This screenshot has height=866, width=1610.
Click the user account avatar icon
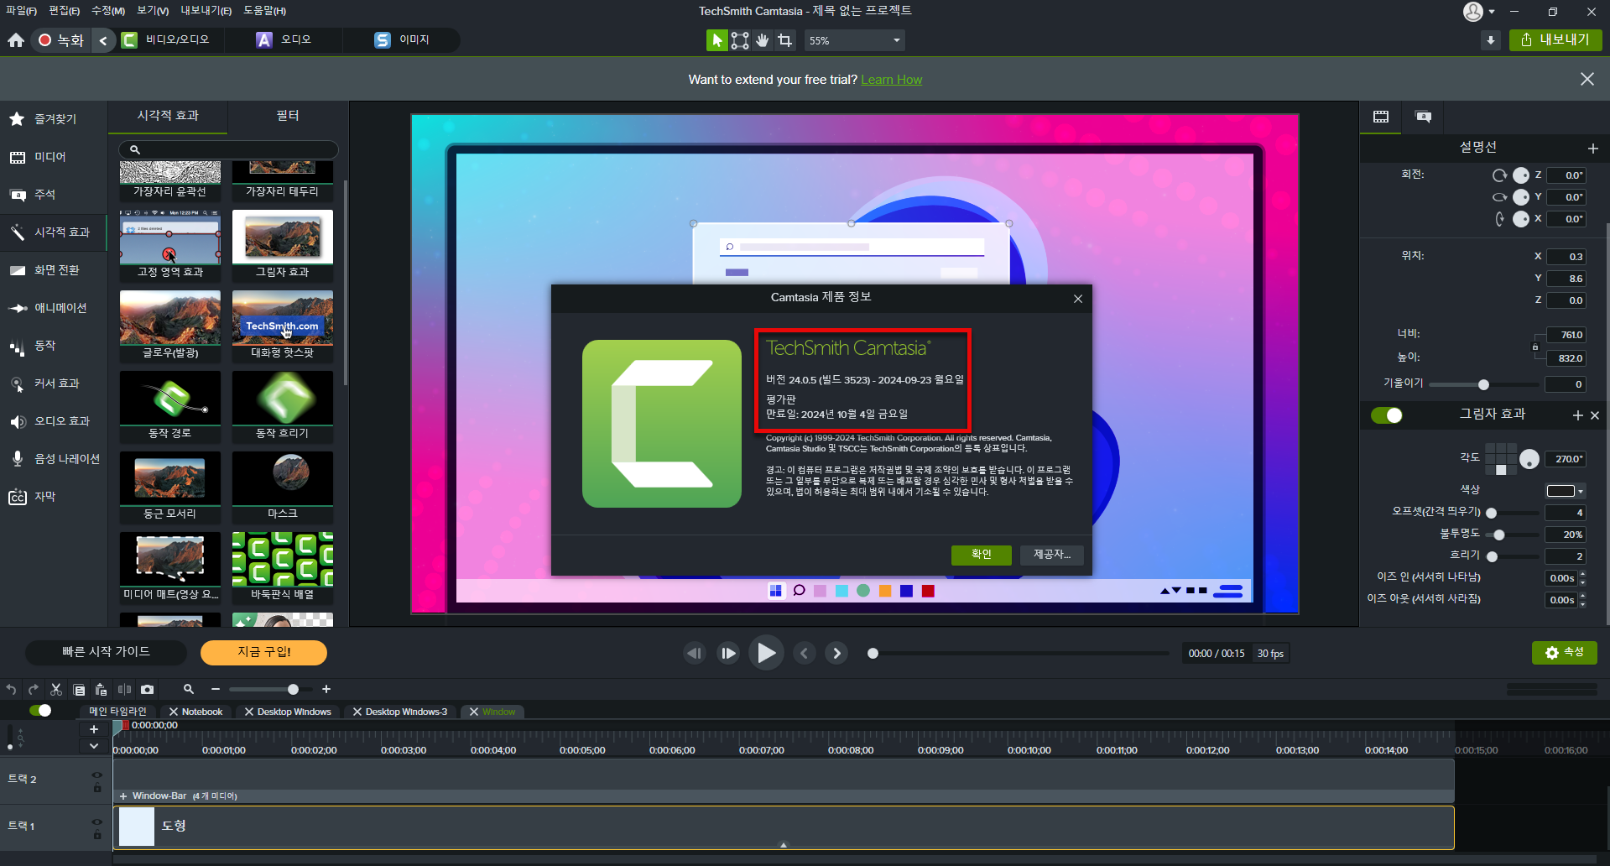[1473, 11]
